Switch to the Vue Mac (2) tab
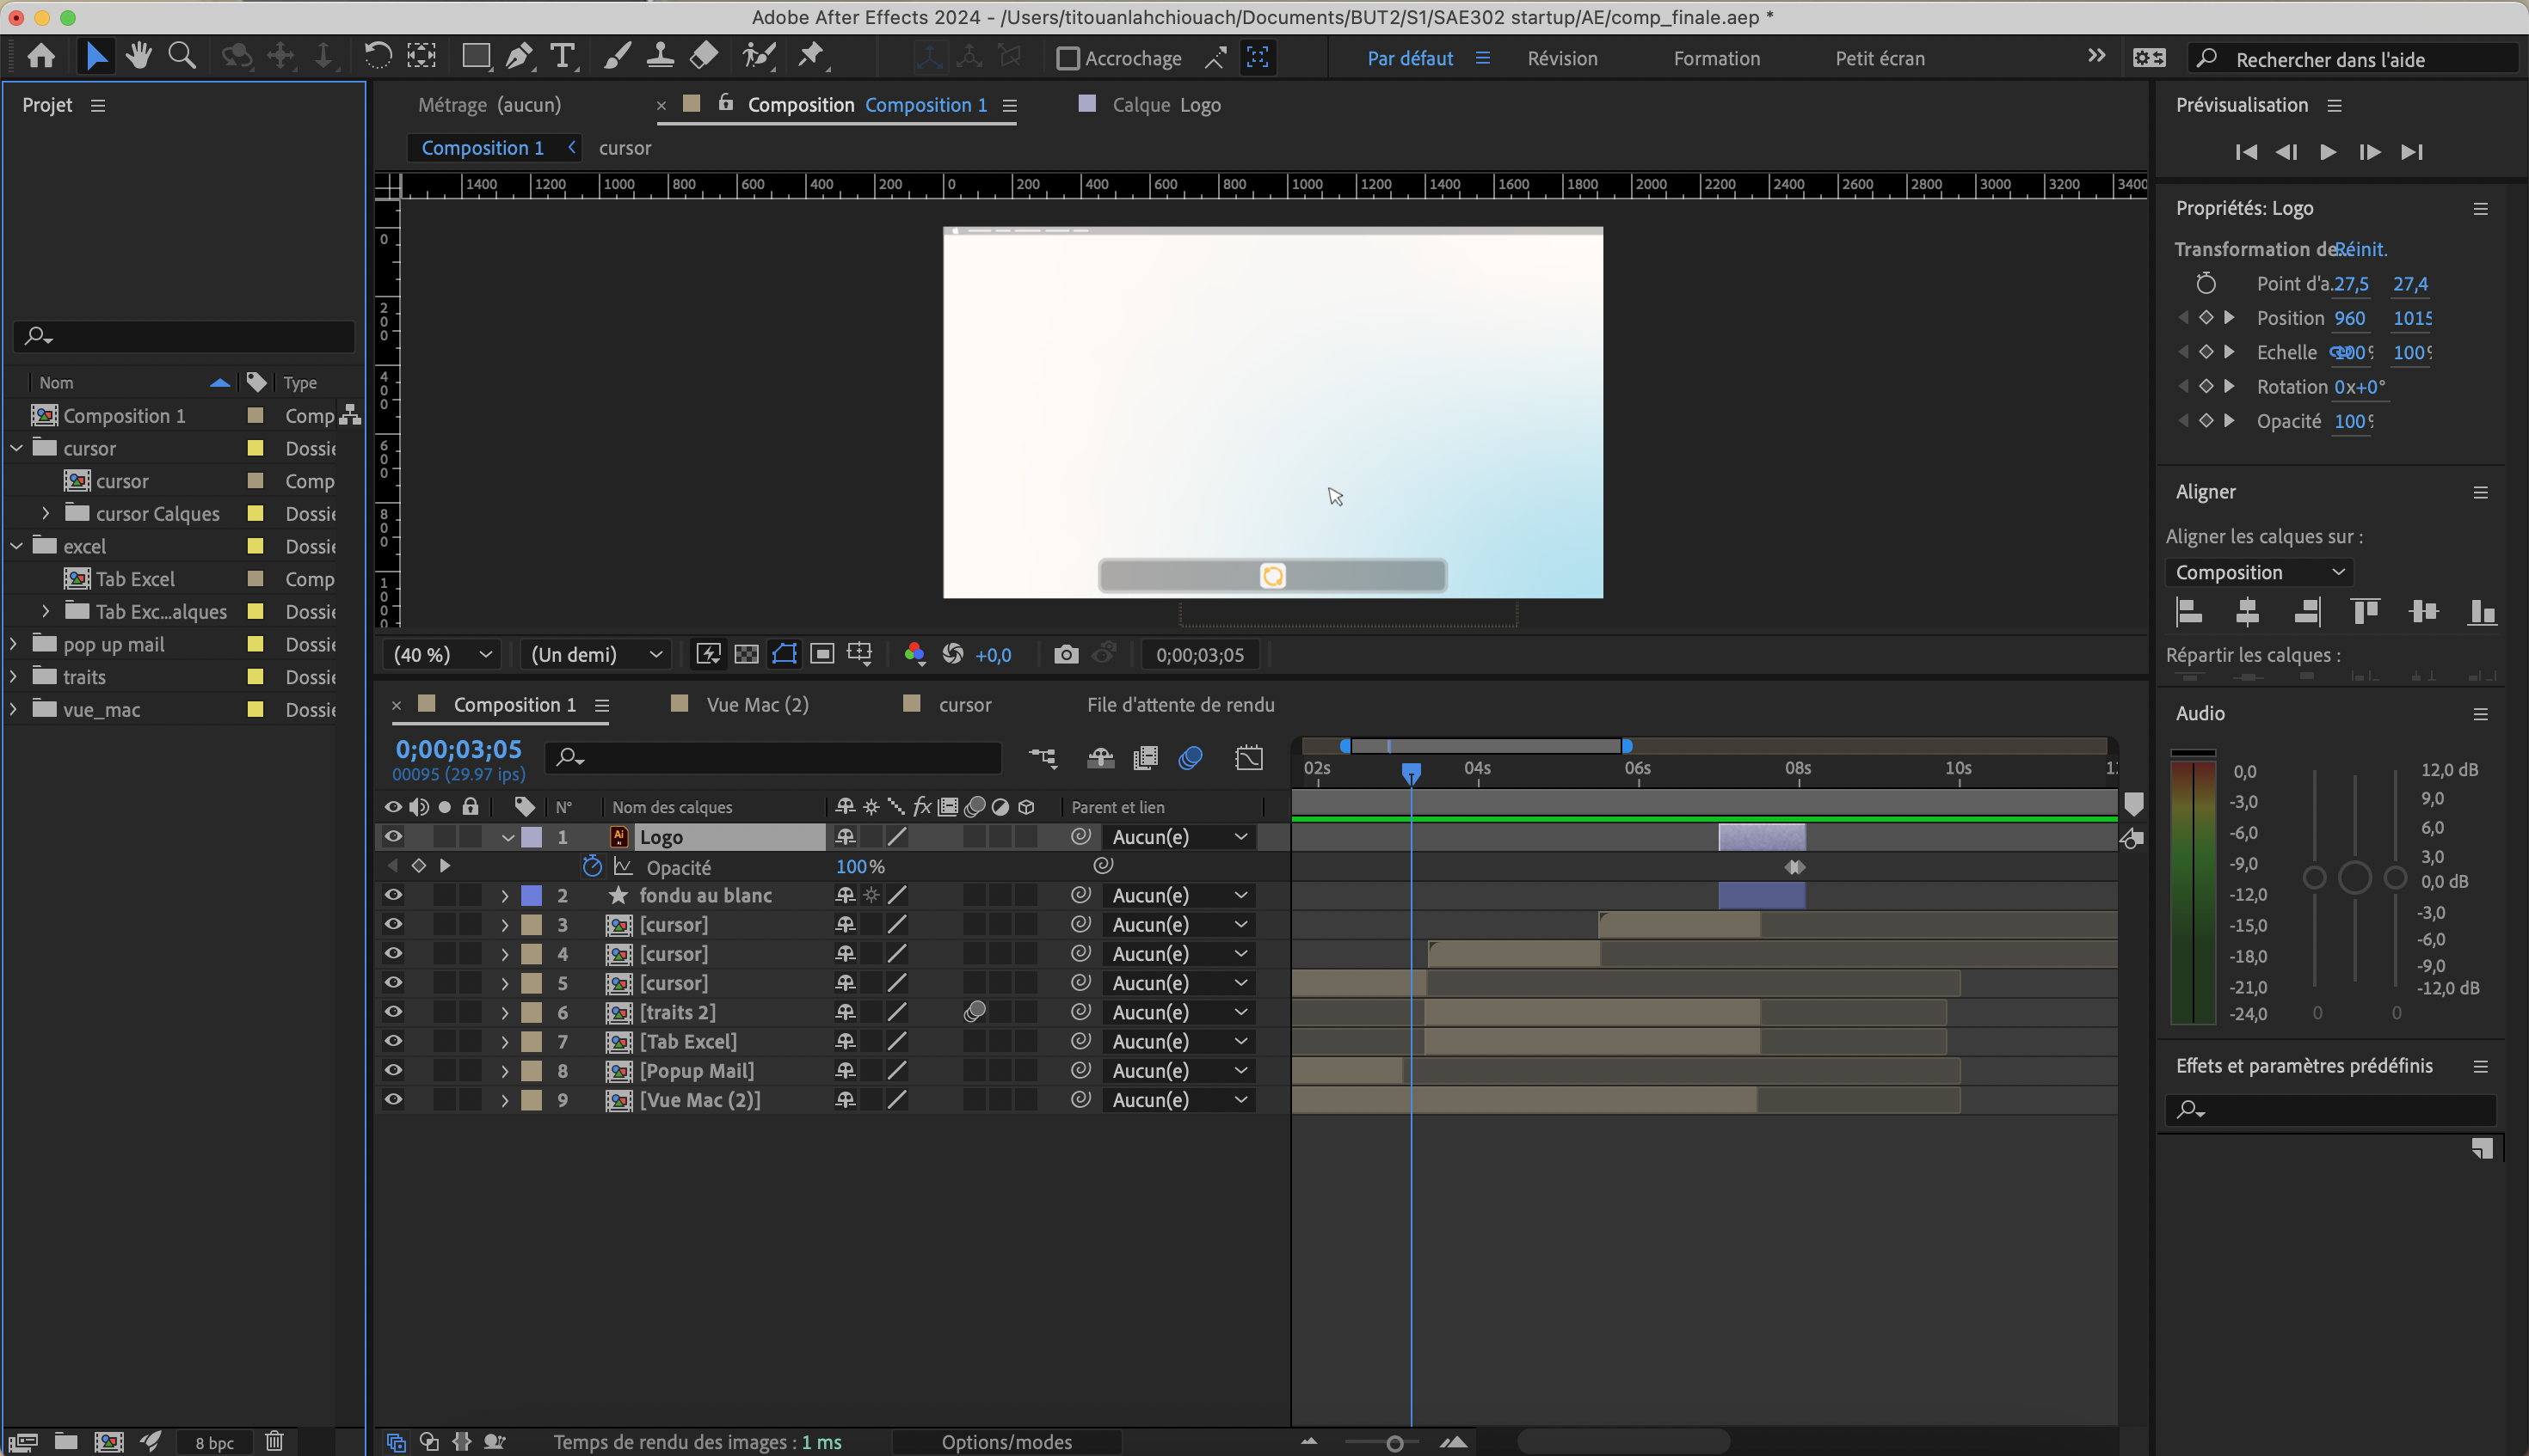 pos(757,705)
